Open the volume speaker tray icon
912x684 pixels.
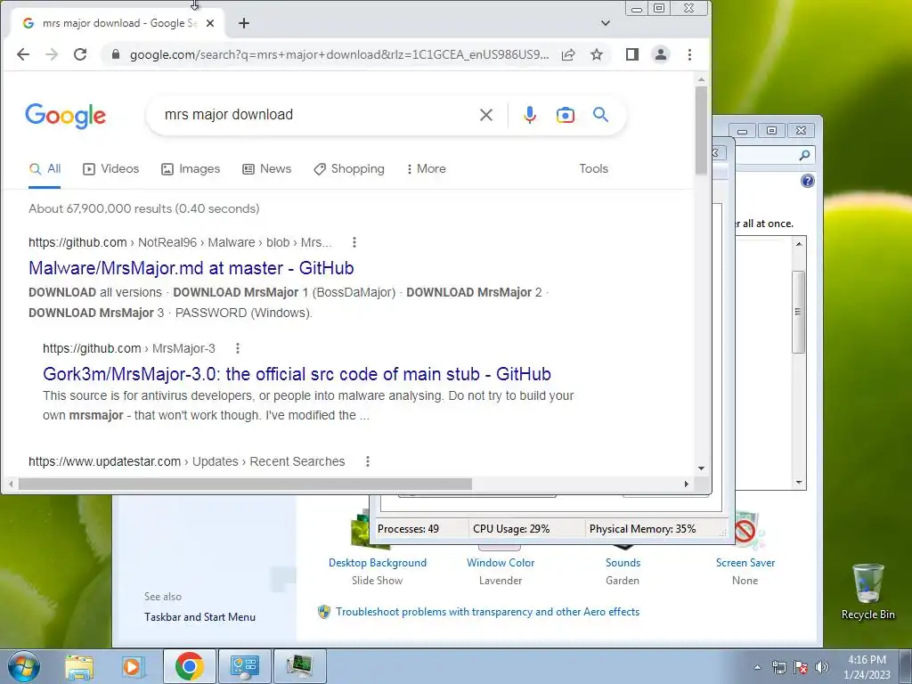(x=822, y=667)
